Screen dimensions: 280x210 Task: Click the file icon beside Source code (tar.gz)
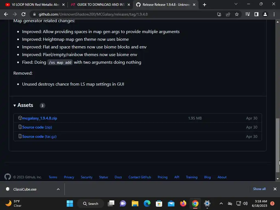(20, 136)
